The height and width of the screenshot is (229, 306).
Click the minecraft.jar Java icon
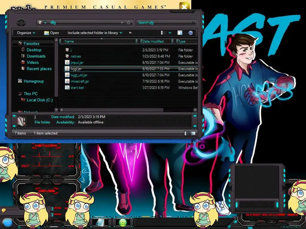(67, 81)
